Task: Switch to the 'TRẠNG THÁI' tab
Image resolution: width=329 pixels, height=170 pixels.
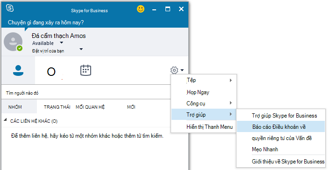Action: 57,107
